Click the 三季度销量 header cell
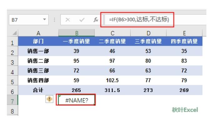Screen dimensions: 222x118 point(148,41)
